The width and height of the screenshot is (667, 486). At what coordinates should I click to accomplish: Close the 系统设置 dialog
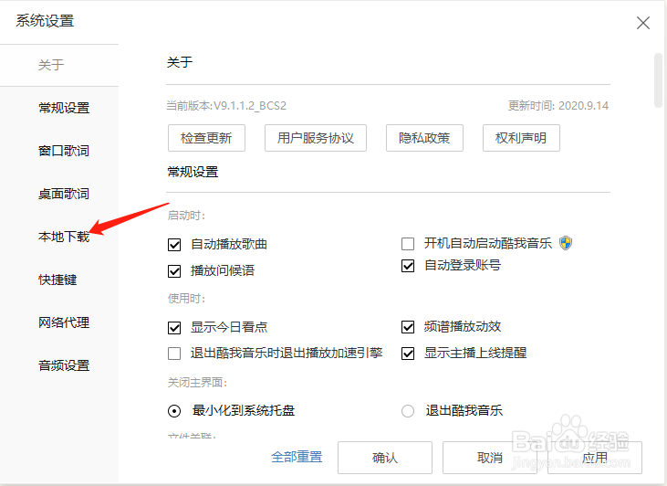642,23
